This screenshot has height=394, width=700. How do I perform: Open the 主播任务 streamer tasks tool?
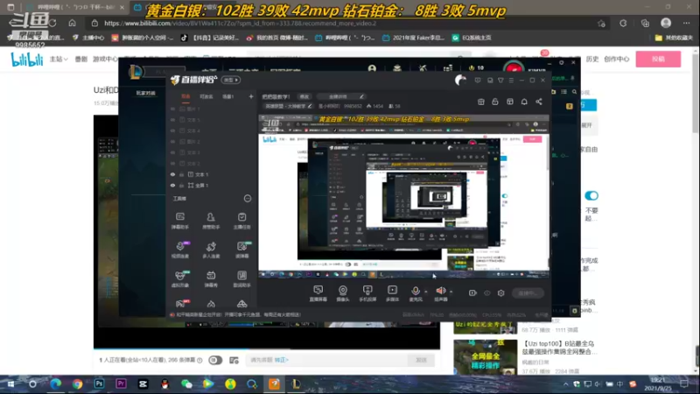[x=242, y=221]
